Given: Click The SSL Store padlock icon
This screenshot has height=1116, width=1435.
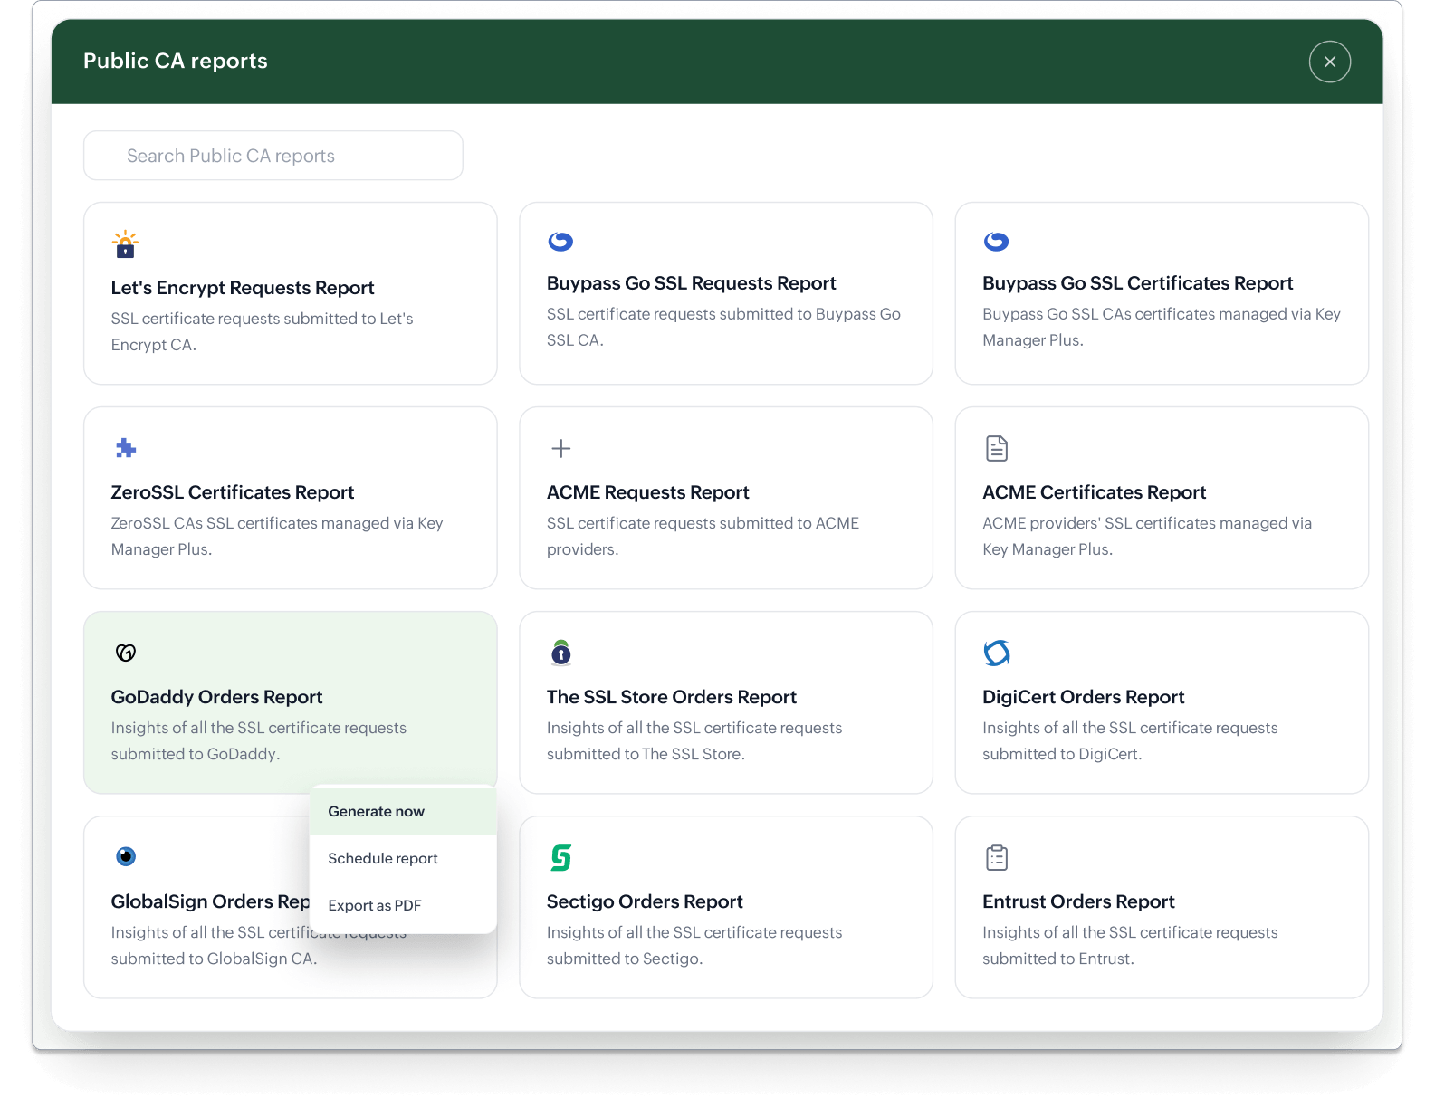Looking at the screenshot, I should click(x=561, y=652).
